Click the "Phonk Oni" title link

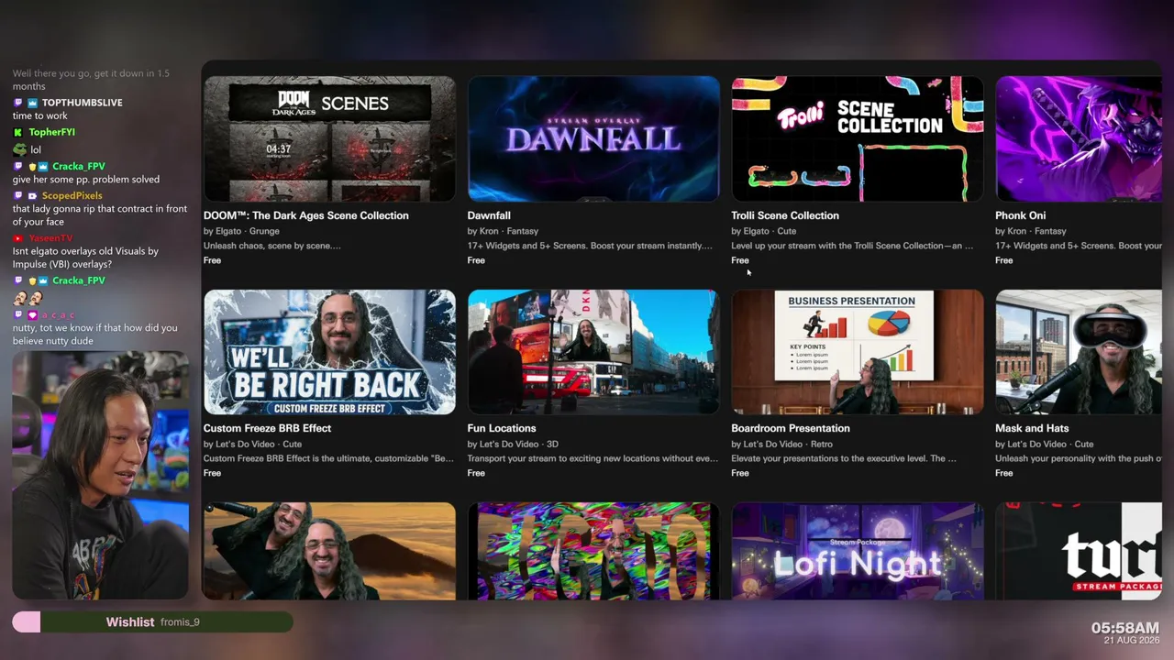[x=1020, y=215]
